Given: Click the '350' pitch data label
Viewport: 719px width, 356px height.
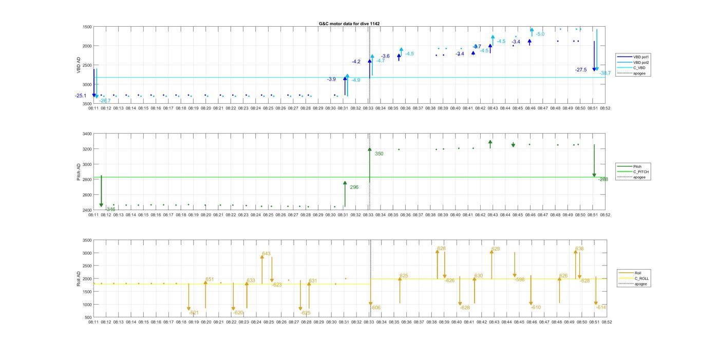Looking at the screenshot, I should click(x=379, y=154).
